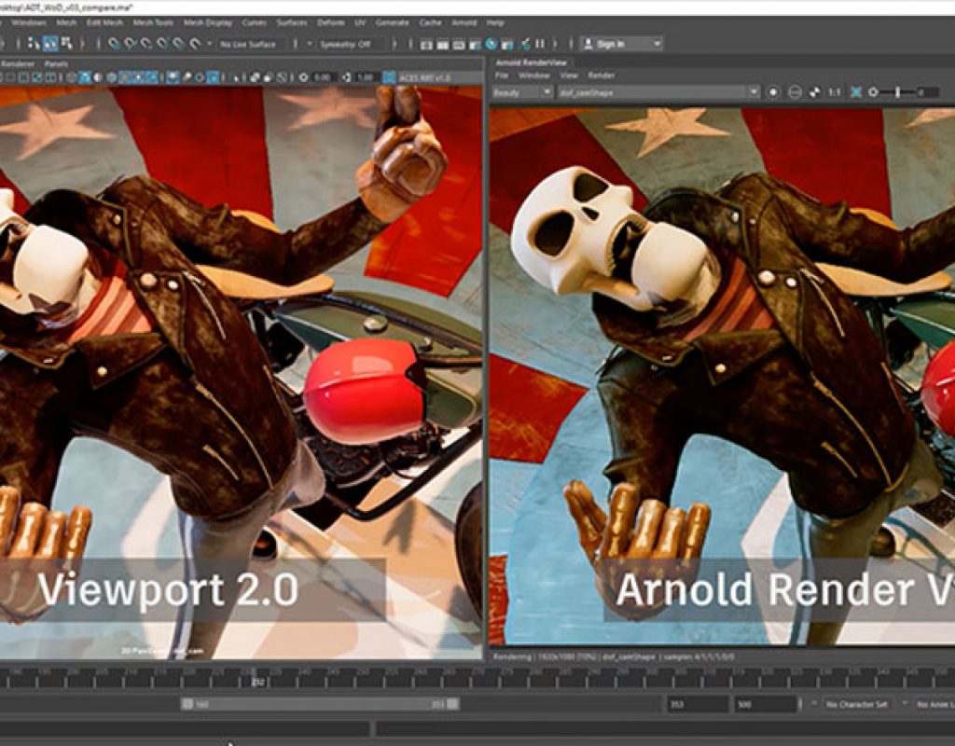Click the RenderView channels circle icon

tap(795, 92)
